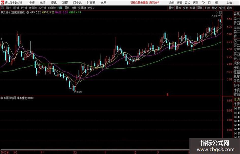Click the 多股 multi-stock button
This screenshot has width=240, height=154.
coord(185,8)
